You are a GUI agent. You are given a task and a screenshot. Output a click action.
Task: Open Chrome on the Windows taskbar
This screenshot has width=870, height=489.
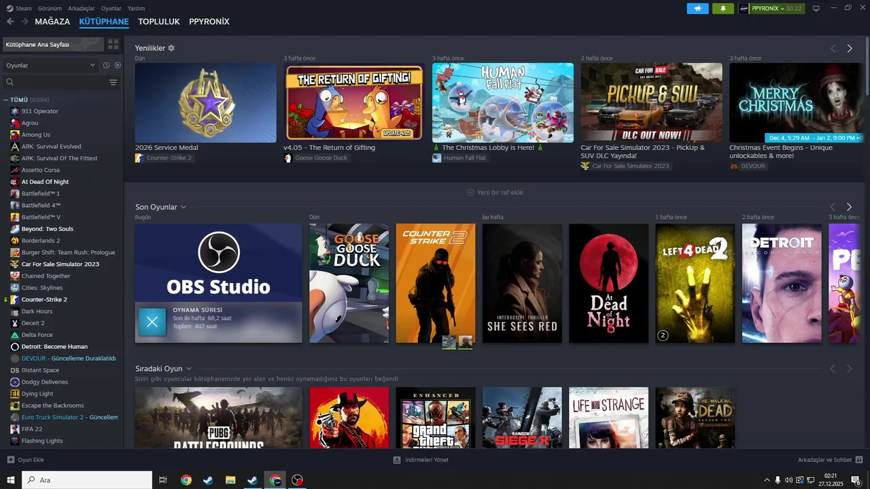[186, 480]
